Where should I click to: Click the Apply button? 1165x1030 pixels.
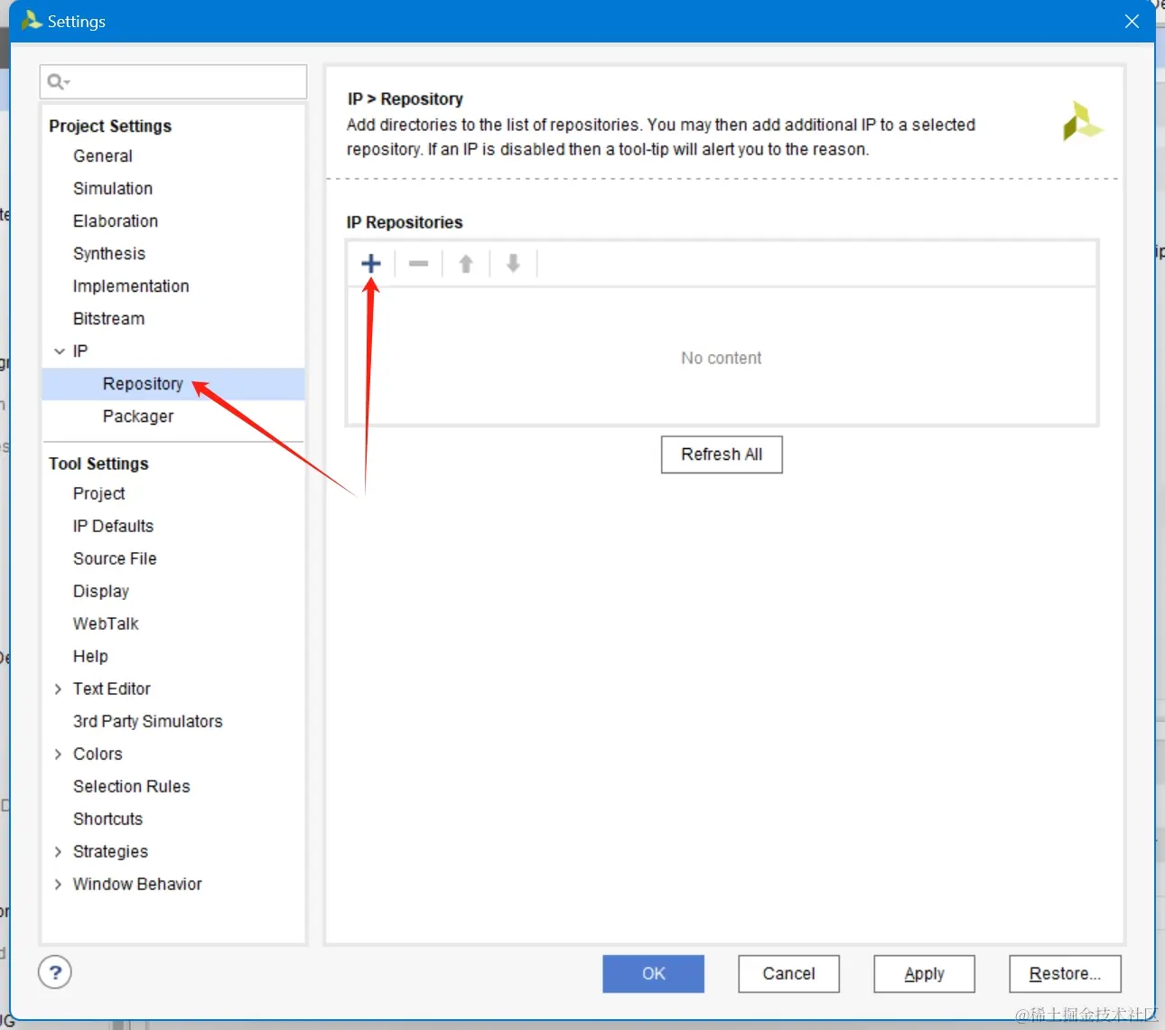tap(924, 974)
